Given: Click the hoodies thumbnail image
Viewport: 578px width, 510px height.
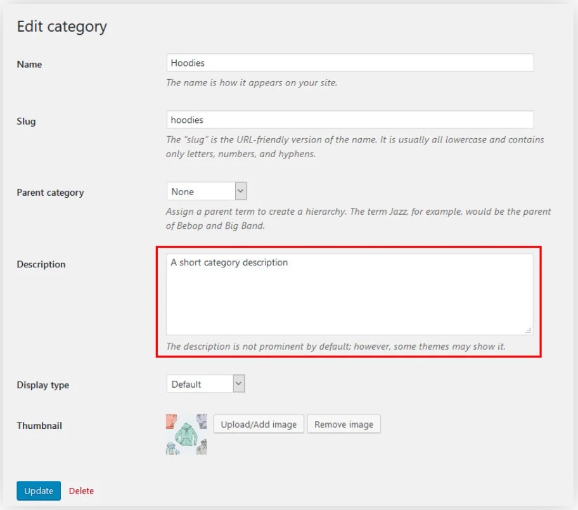Looking at the screenshot, I should 186,434.
